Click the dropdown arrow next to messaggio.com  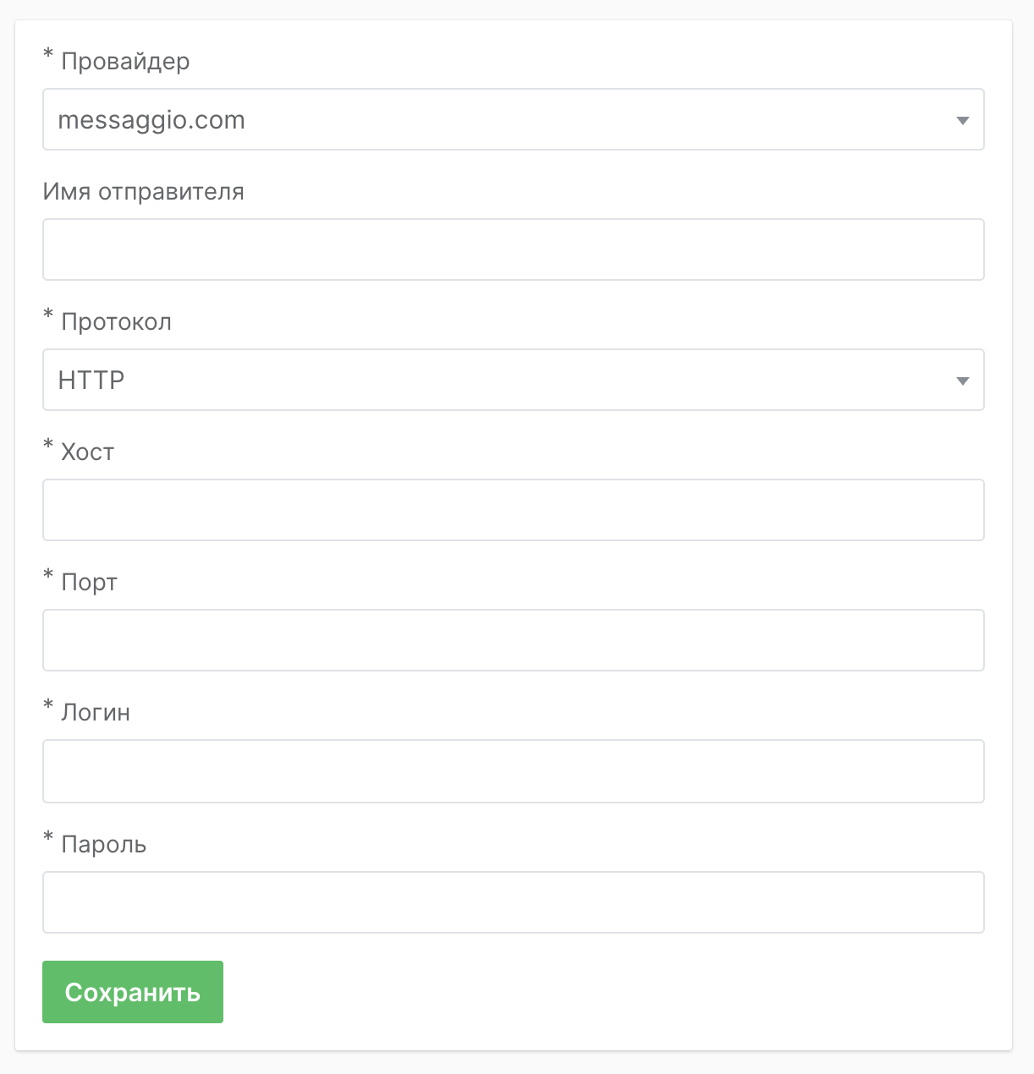[962, 120]
